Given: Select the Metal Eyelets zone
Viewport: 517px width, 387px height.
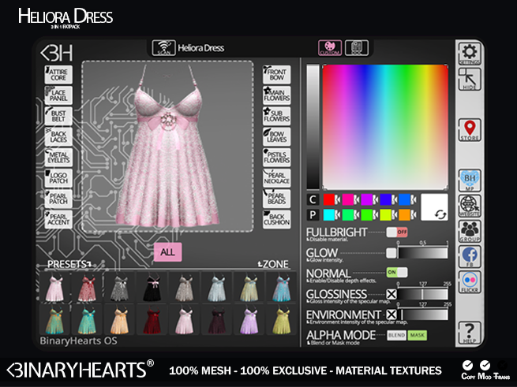Looking at the screenshot, I should click(x=58, y=158).
